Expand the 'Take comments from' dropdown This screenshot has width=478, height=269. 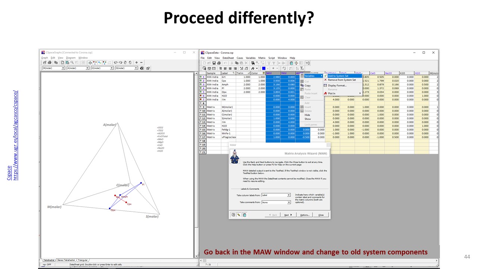[x=289, y=202]
